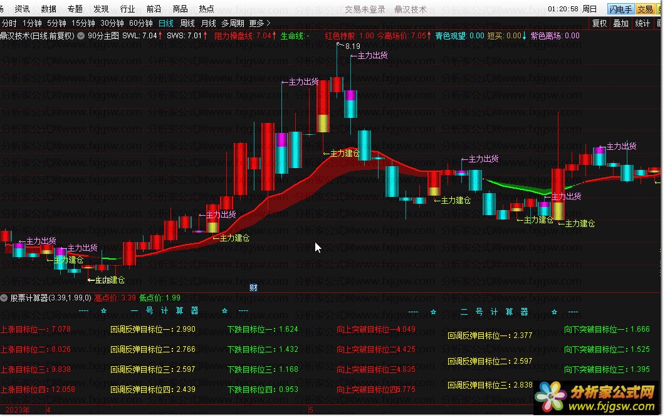Select the 月线 monthly period tab

[209, 23]
